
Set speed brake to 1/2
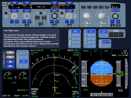point(76,39)
